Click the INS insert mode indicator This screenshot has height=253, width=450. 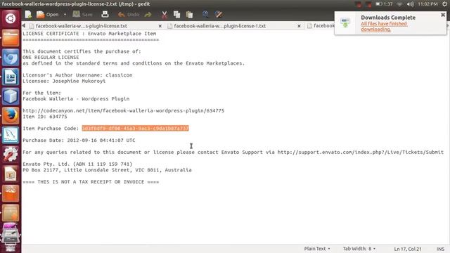[440, 249]
